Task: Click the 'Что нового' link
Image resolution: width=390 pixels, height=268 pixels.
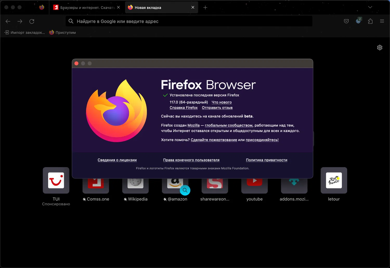Action: pyautogui.click(x=222, y=102)
